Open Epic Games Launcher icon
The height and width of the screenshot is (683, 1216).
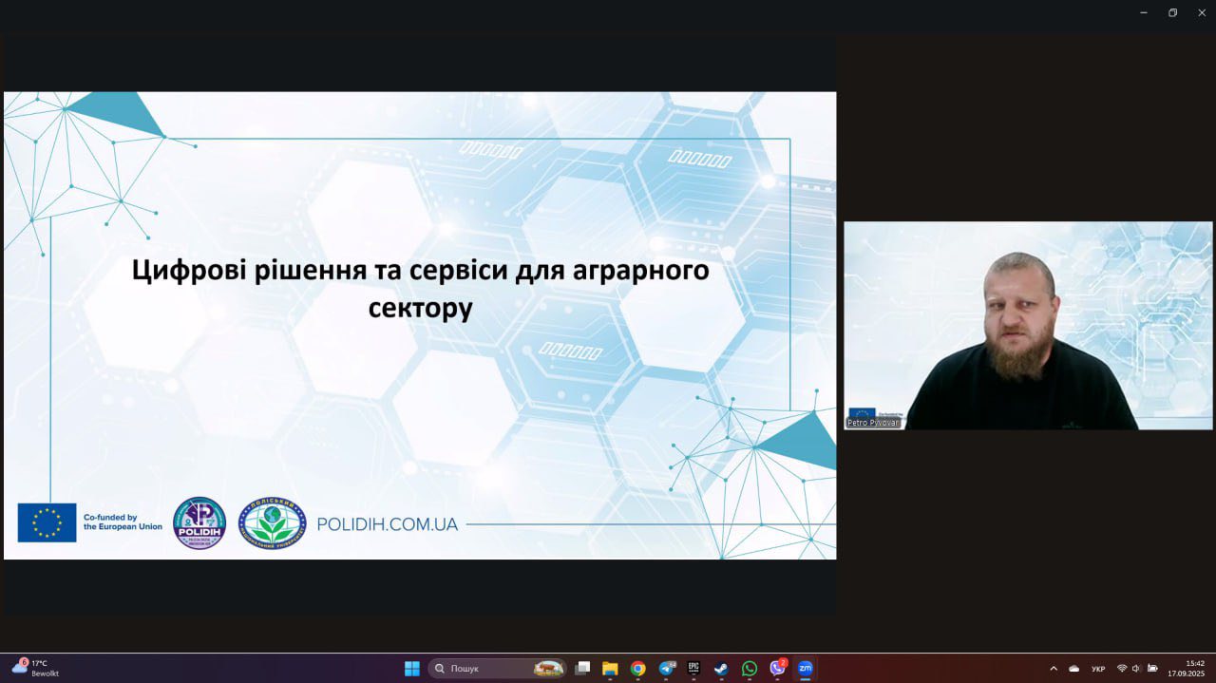point(694,669)
